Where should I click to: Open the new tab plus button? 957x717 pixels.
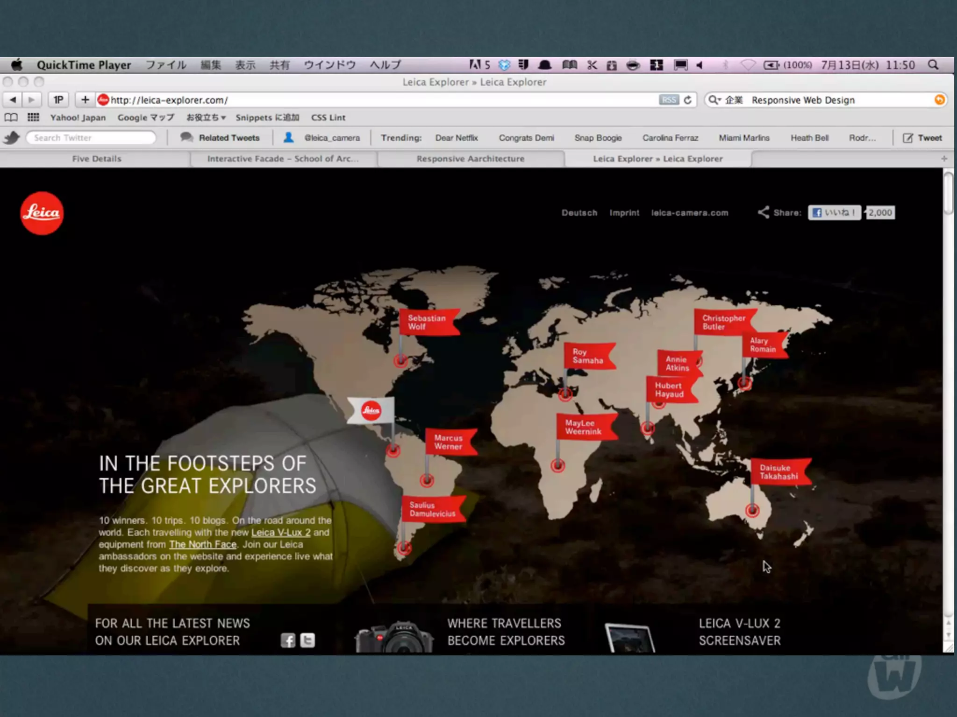coord(944,159)
